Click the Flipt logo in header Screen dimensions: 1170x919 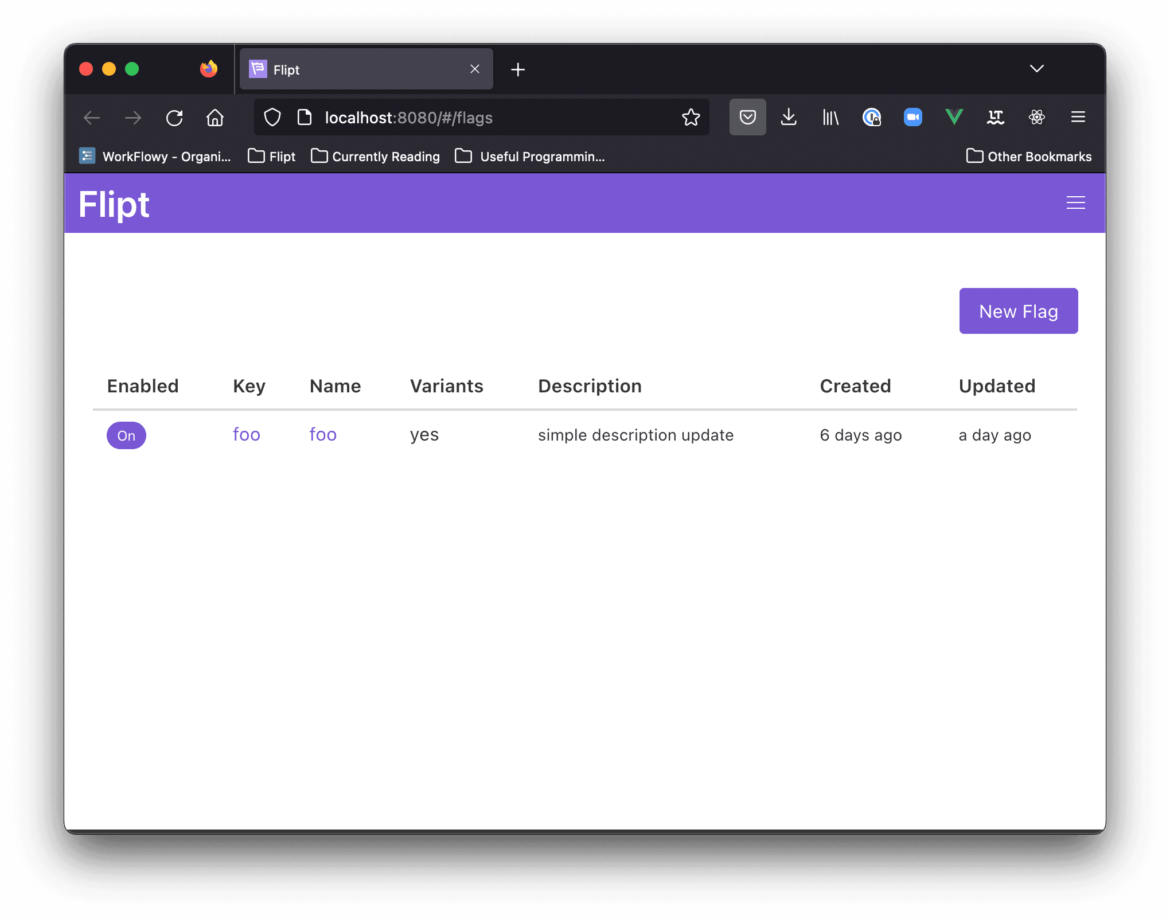click(114, 204)
